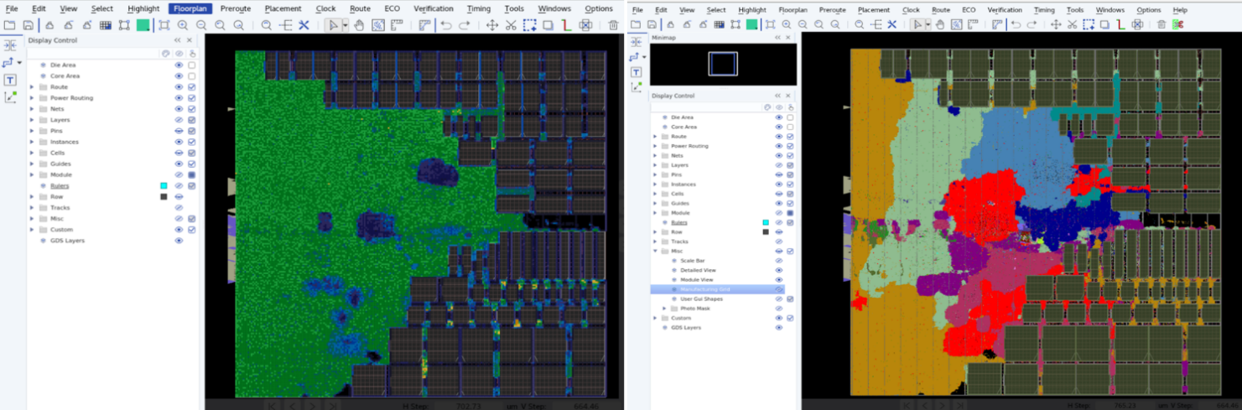The height and width of the screenshot is (410, 1242).
Task: Click the scissors cut icon in right window
Action: [1070, 25]
